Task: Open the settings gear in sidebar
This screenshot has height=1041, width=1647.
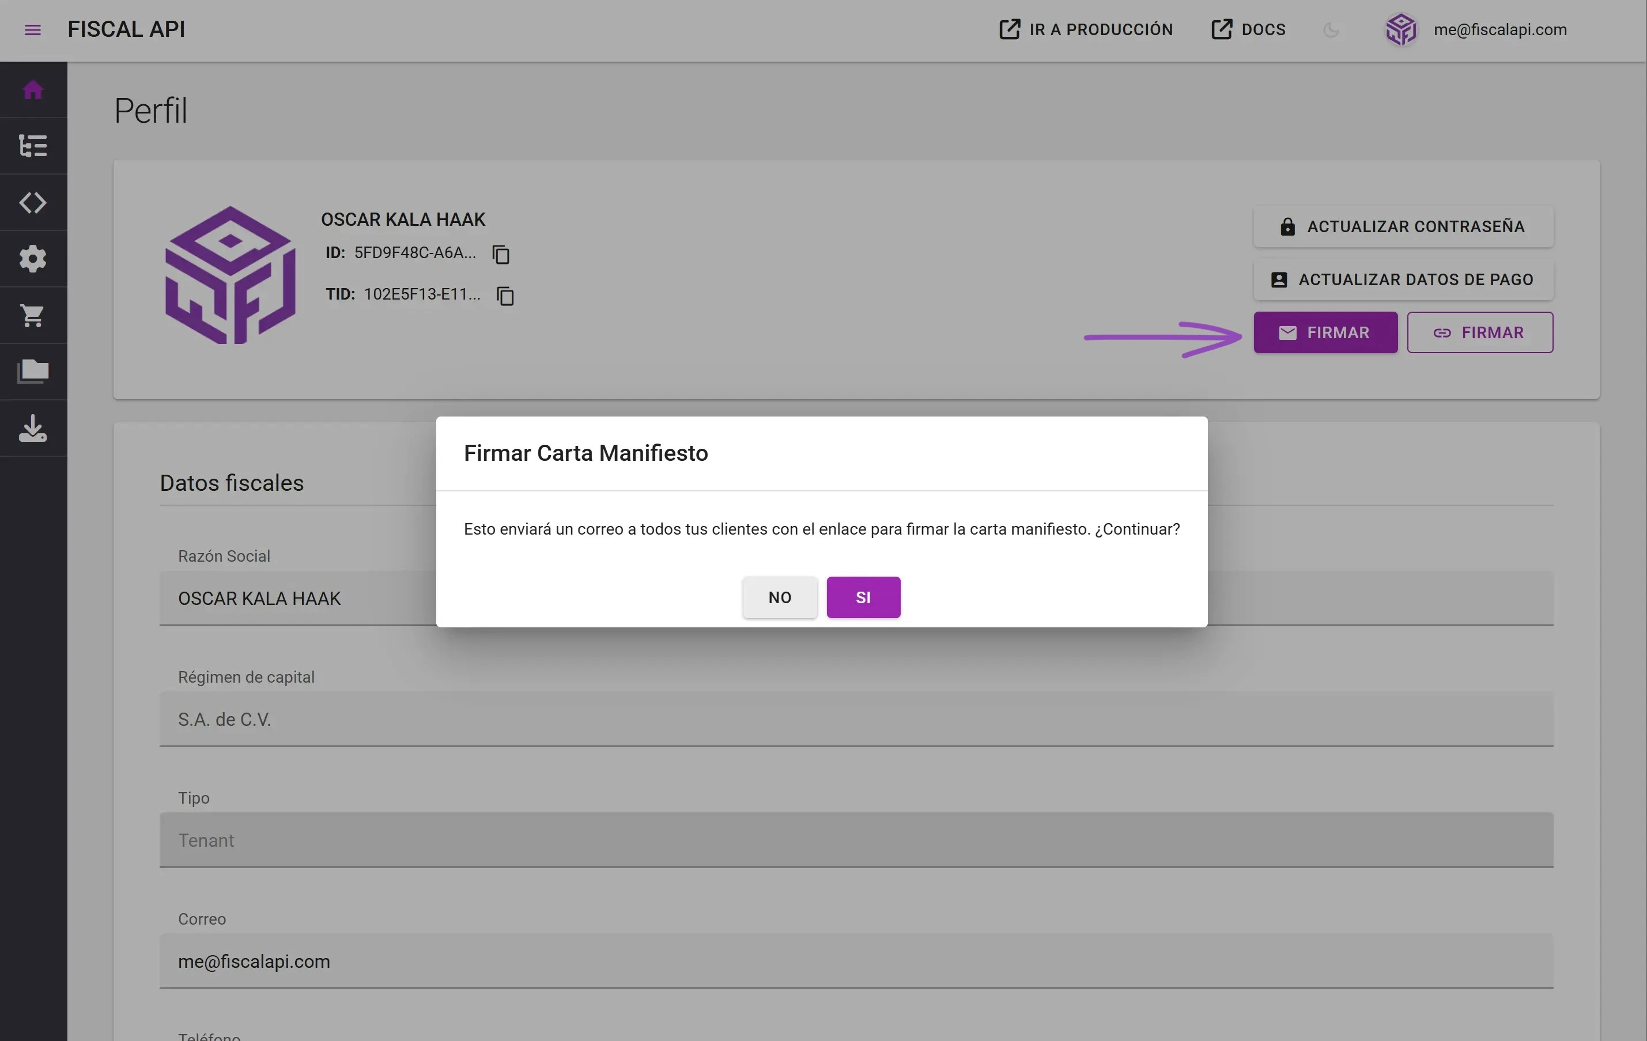Action: click(x=33, y=259)
